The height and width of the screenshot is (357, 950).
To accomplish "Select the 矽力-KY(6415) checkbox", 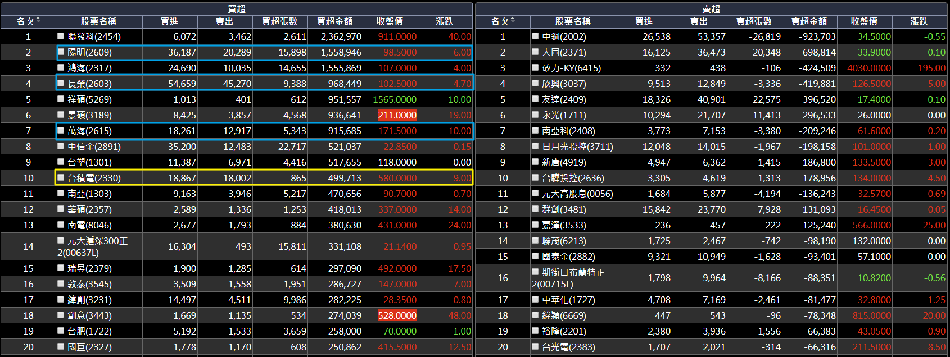I will (535, 67).
